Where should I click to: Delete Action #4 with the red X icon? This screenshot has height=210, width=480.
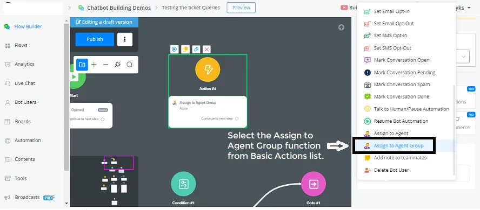point(207,49)
